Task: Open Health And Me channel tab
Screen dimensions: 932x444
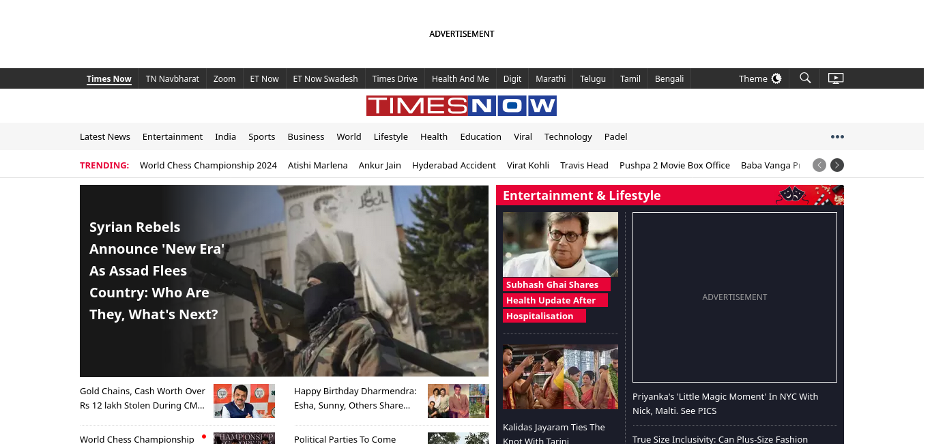Action: (461, 78)
